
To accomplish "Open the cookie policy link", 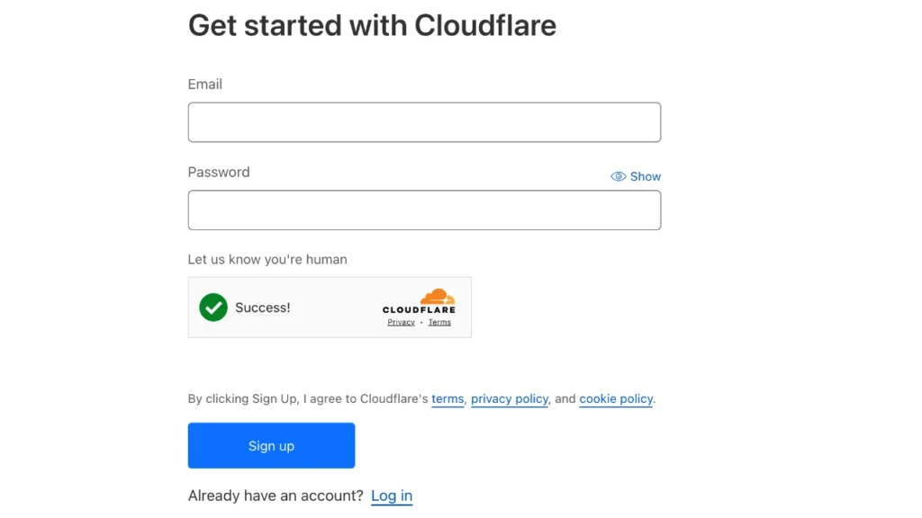I will tap(616, 398).
